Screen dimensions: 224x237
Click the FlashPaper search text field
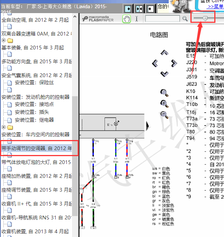coord(162,19)
